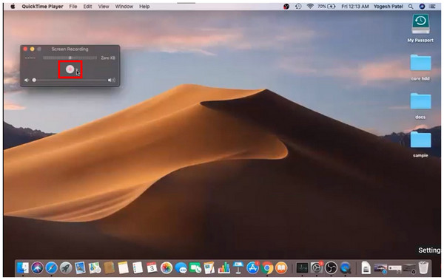The height and width of the screenshot is (280, 444).
Task: Open Pages in the Dock
Action: [x=209, y=267]
